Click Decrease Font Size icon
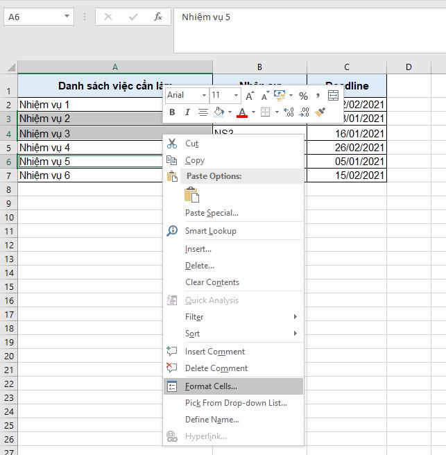This screenshot has height=455, width=446. click(x=265, y=96)
